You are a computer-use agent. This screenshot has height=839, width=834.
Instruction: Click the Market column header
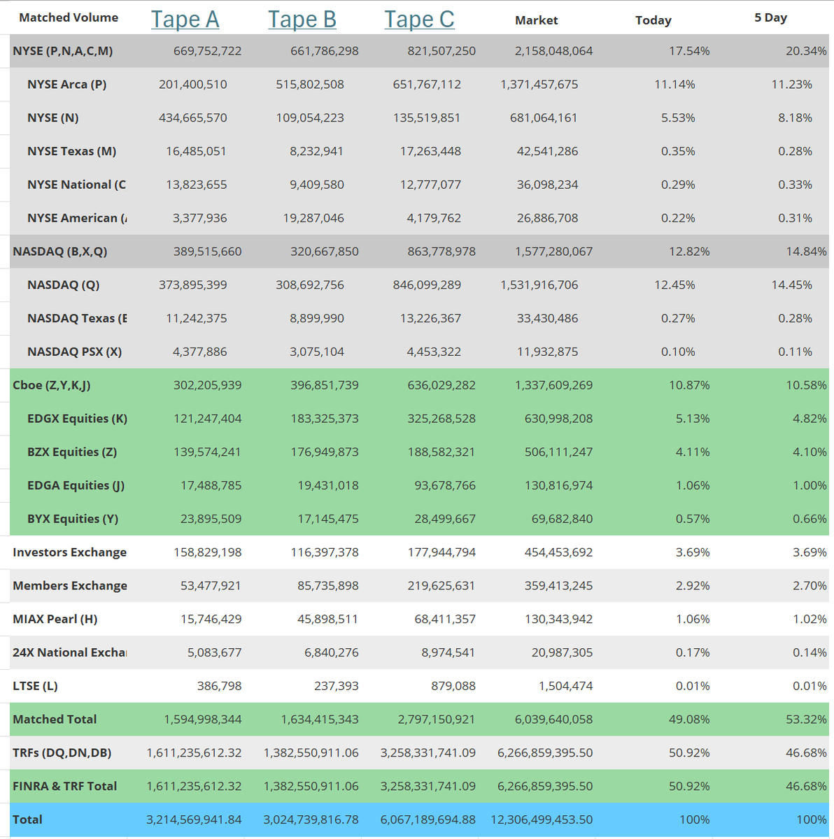click(537, 20)
